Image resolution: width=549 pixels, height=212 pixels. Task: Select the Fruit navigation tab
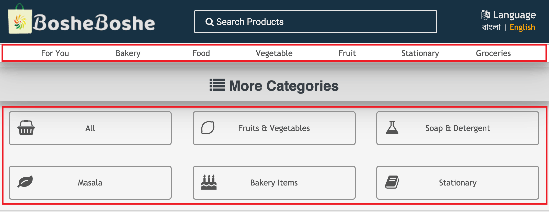pyautogui.click(x=347, y=53)
